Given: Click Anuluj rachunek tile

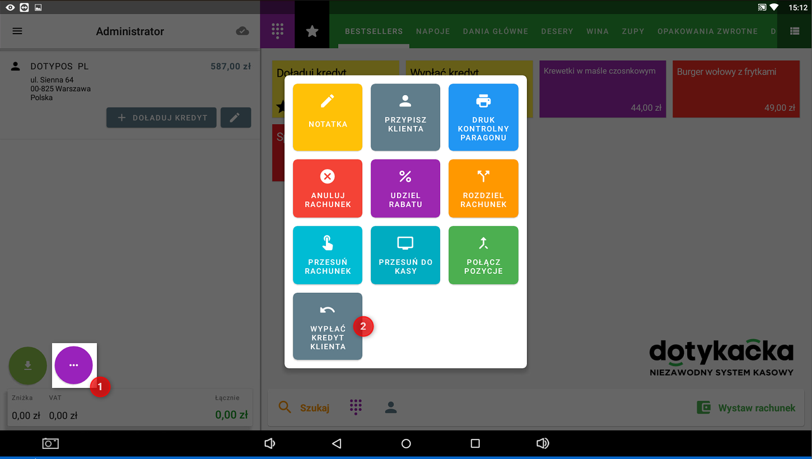Looking at the screenshot, I should coord(328,188).
